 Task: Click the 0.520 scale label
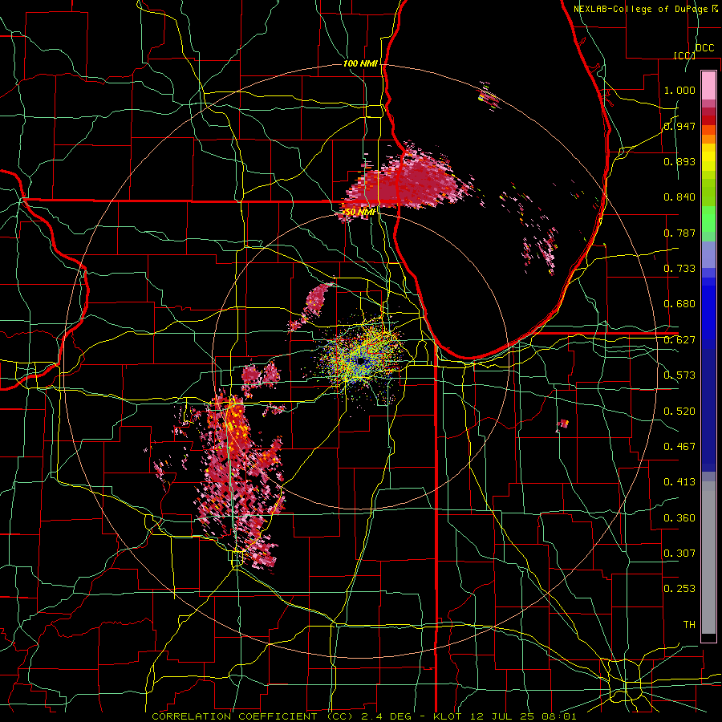(x=679, y=412)
